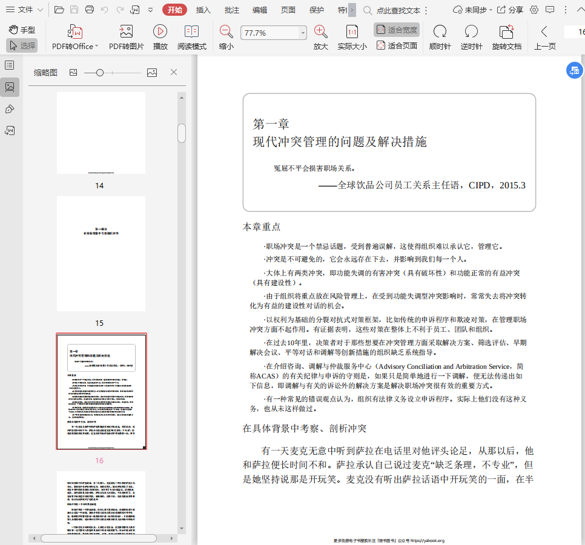Switch to the 保护 tab
Image resolution: width=585 pixels, height=545 pixels.
316,10
